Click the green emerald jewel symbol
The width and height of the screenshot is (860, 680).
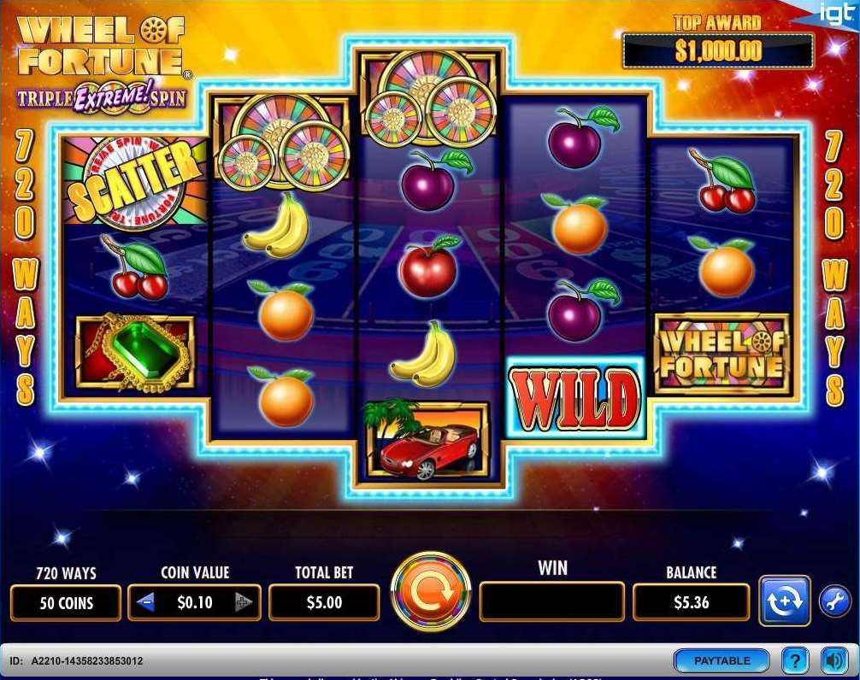[x=135, y=354]
